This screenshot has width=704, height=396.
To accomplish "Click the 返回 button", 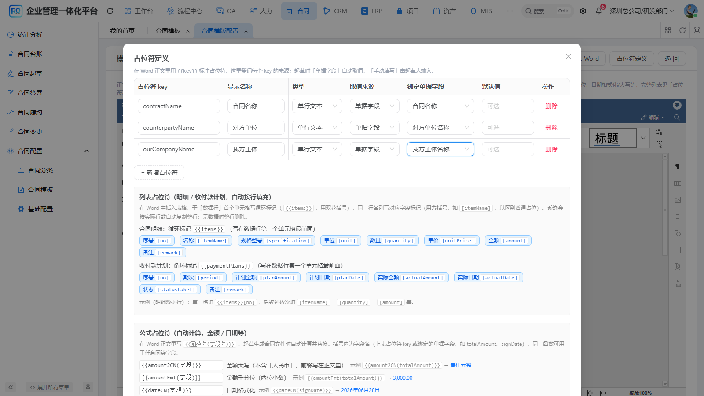I will point(671,59).
